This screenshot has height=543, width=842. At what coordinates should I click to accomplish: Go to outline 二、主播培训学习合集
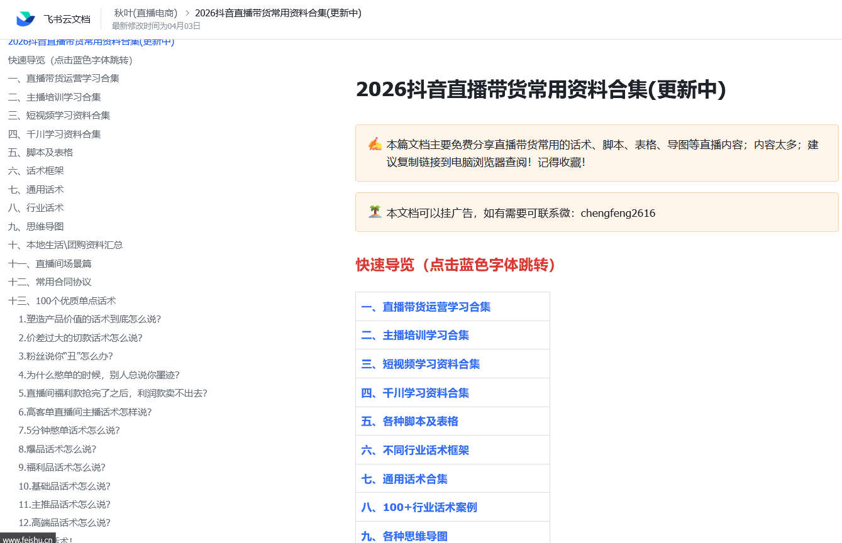55,97
